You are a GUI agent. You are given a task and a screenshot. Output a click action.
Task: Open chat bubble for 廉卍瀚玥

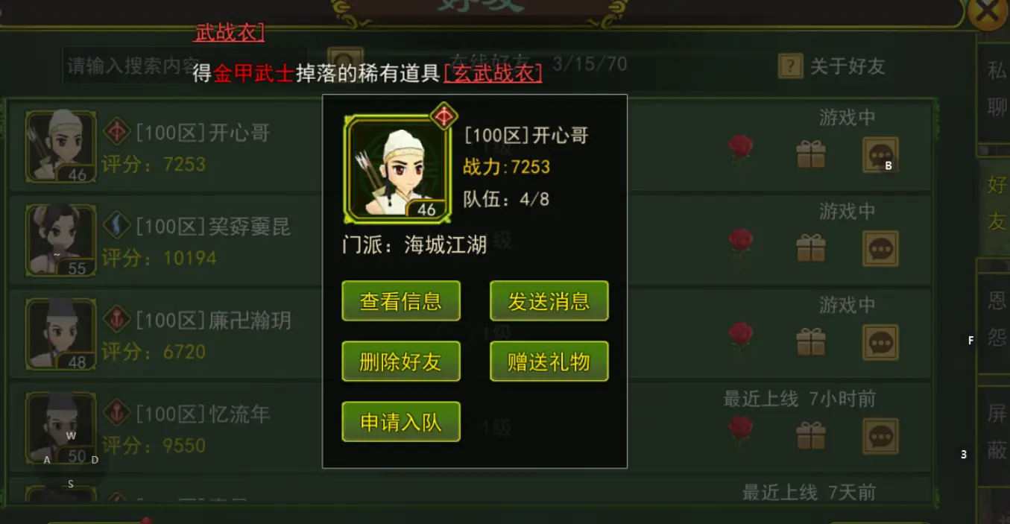[880, 343]
